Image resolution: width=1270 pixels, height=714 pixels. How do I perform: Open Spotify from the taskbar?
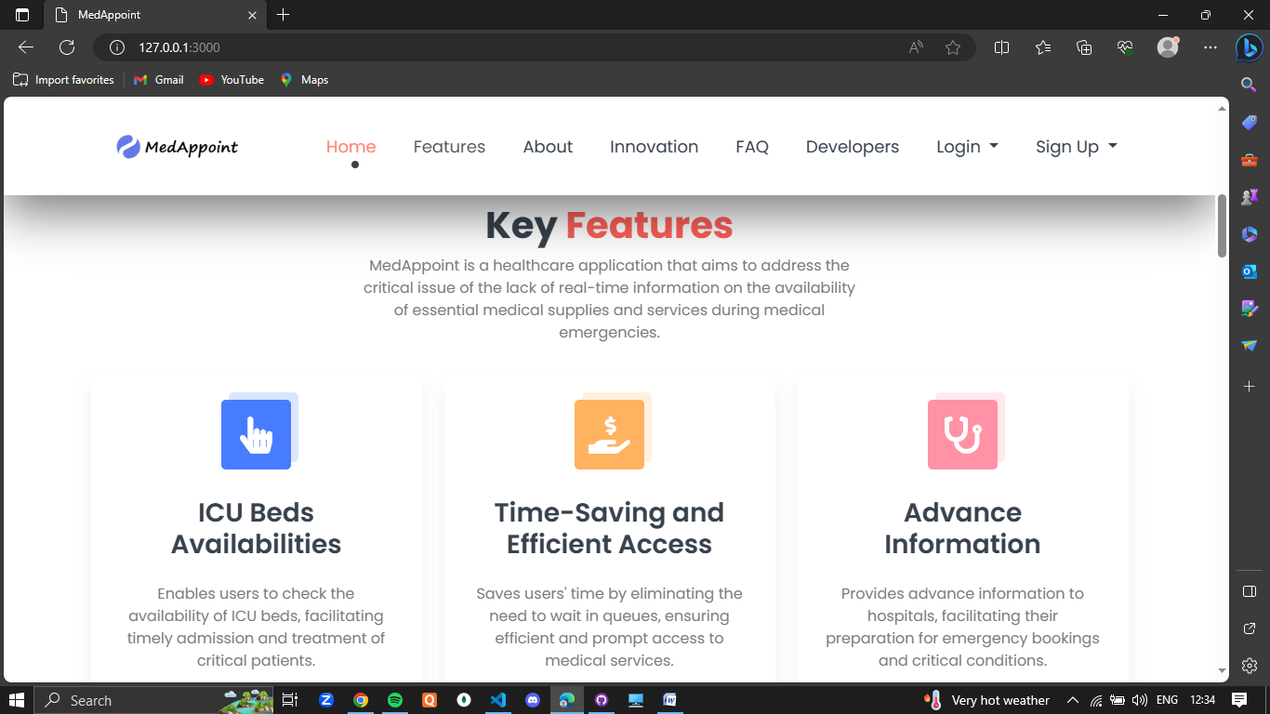tap(395, 699)
